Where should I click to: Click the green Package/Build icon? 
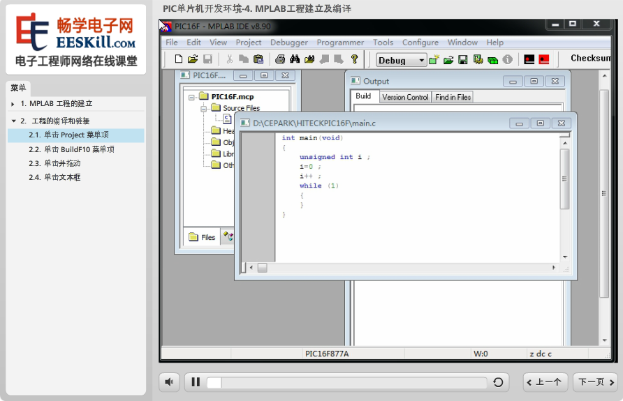[492, 60]
